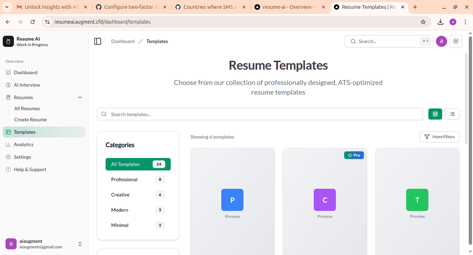Image resolution: width=473 pixels, height=255 pixels.
Task: Go to Create Resume link
Action: (30, 120)
